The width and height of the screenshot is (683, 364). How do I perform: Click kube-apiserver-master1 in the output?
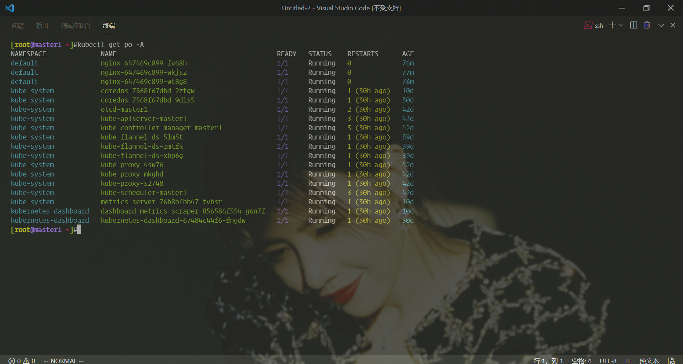144,118
